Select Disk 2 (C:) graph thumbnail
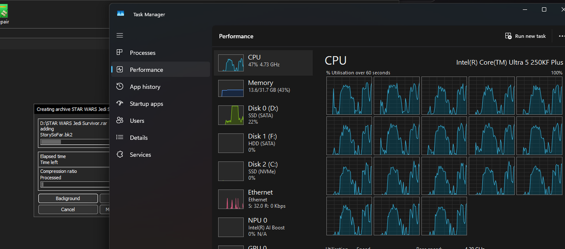Screen dimensions: 565x249 tap(231, 171)
